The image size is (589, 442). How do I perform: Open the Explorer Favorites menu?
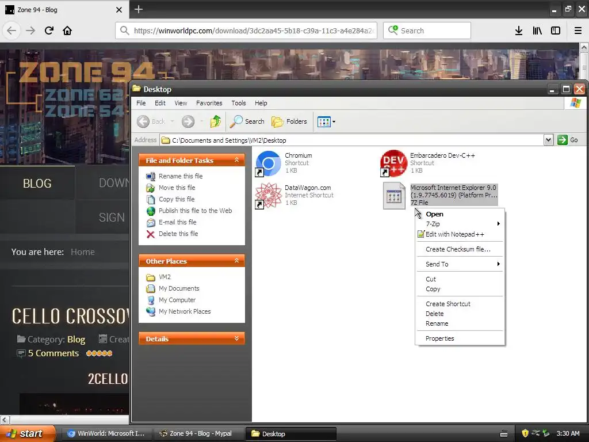pos(209,103)
